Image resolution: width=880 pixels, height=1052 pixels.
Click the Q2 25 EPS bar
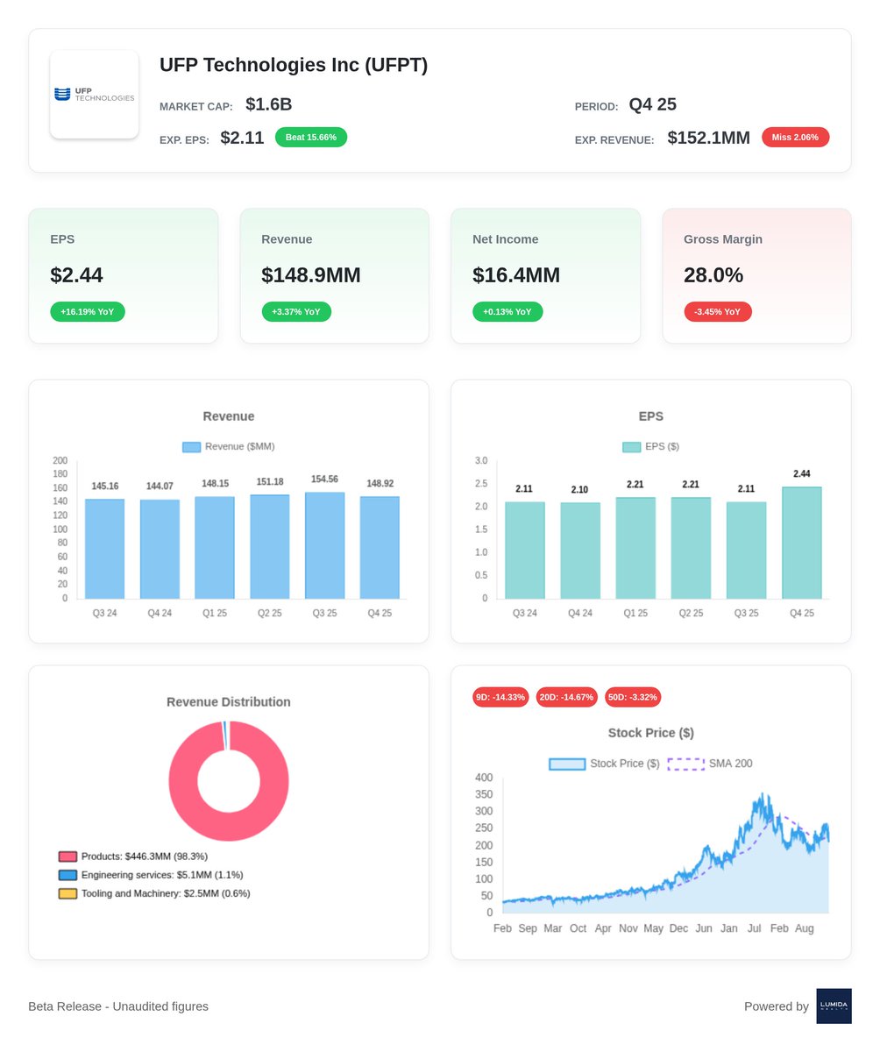point(692,548)
